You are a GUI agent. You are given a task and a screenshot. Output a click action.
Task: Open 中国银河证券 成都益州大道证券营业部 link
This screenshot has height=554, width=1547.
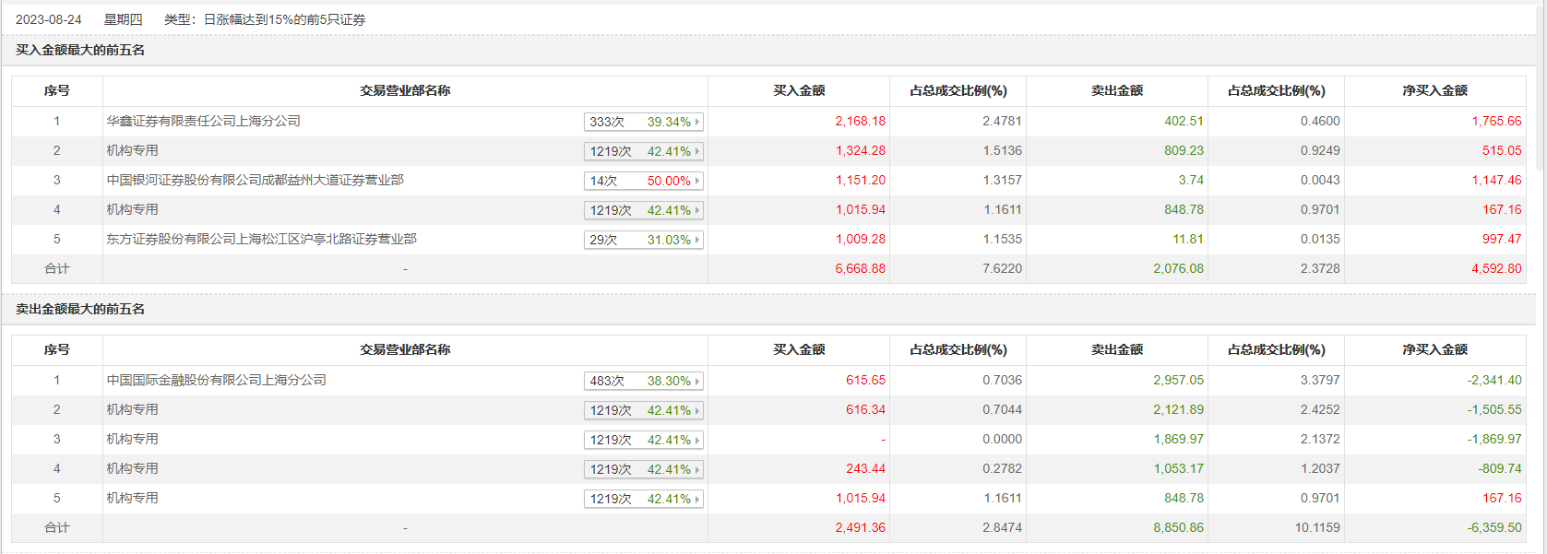pyautogui.click(x=255, y=180)
